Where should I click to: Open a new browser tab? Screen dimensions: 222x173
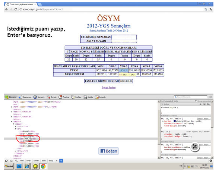(40, 4)
